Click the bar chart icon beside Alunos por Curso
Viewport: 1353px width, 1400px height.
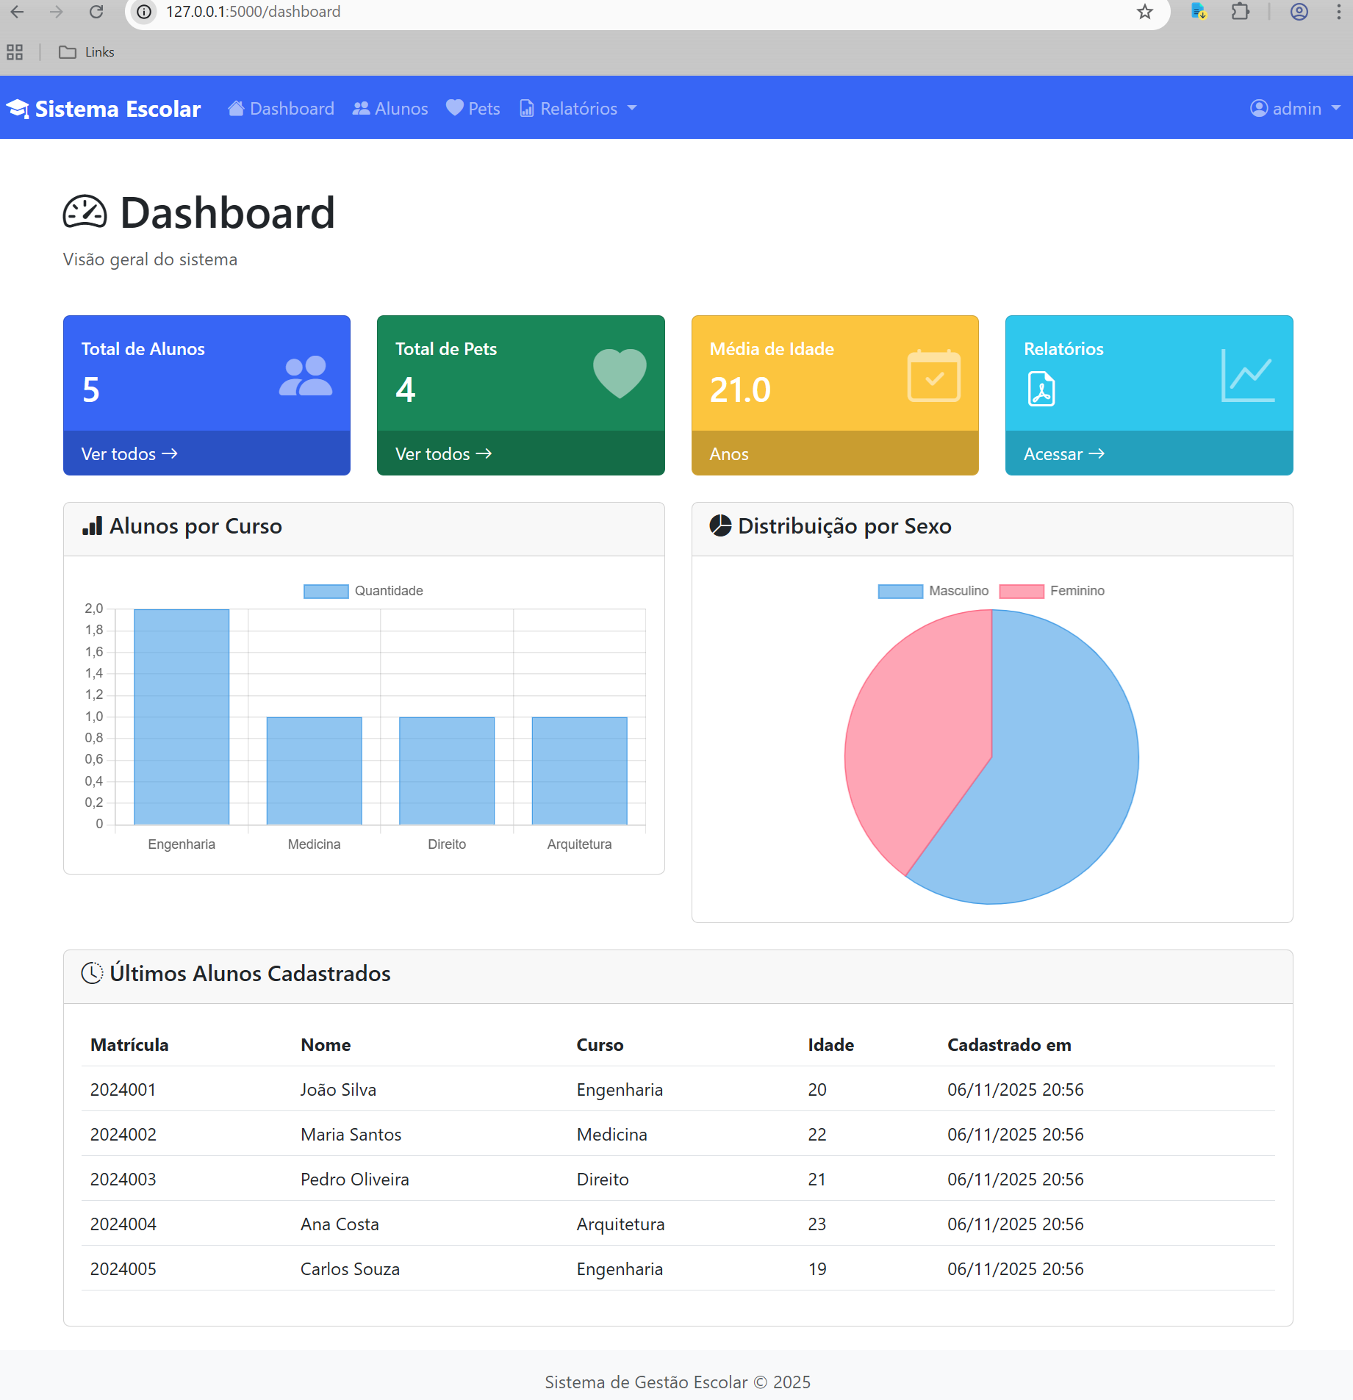point(92,526)
